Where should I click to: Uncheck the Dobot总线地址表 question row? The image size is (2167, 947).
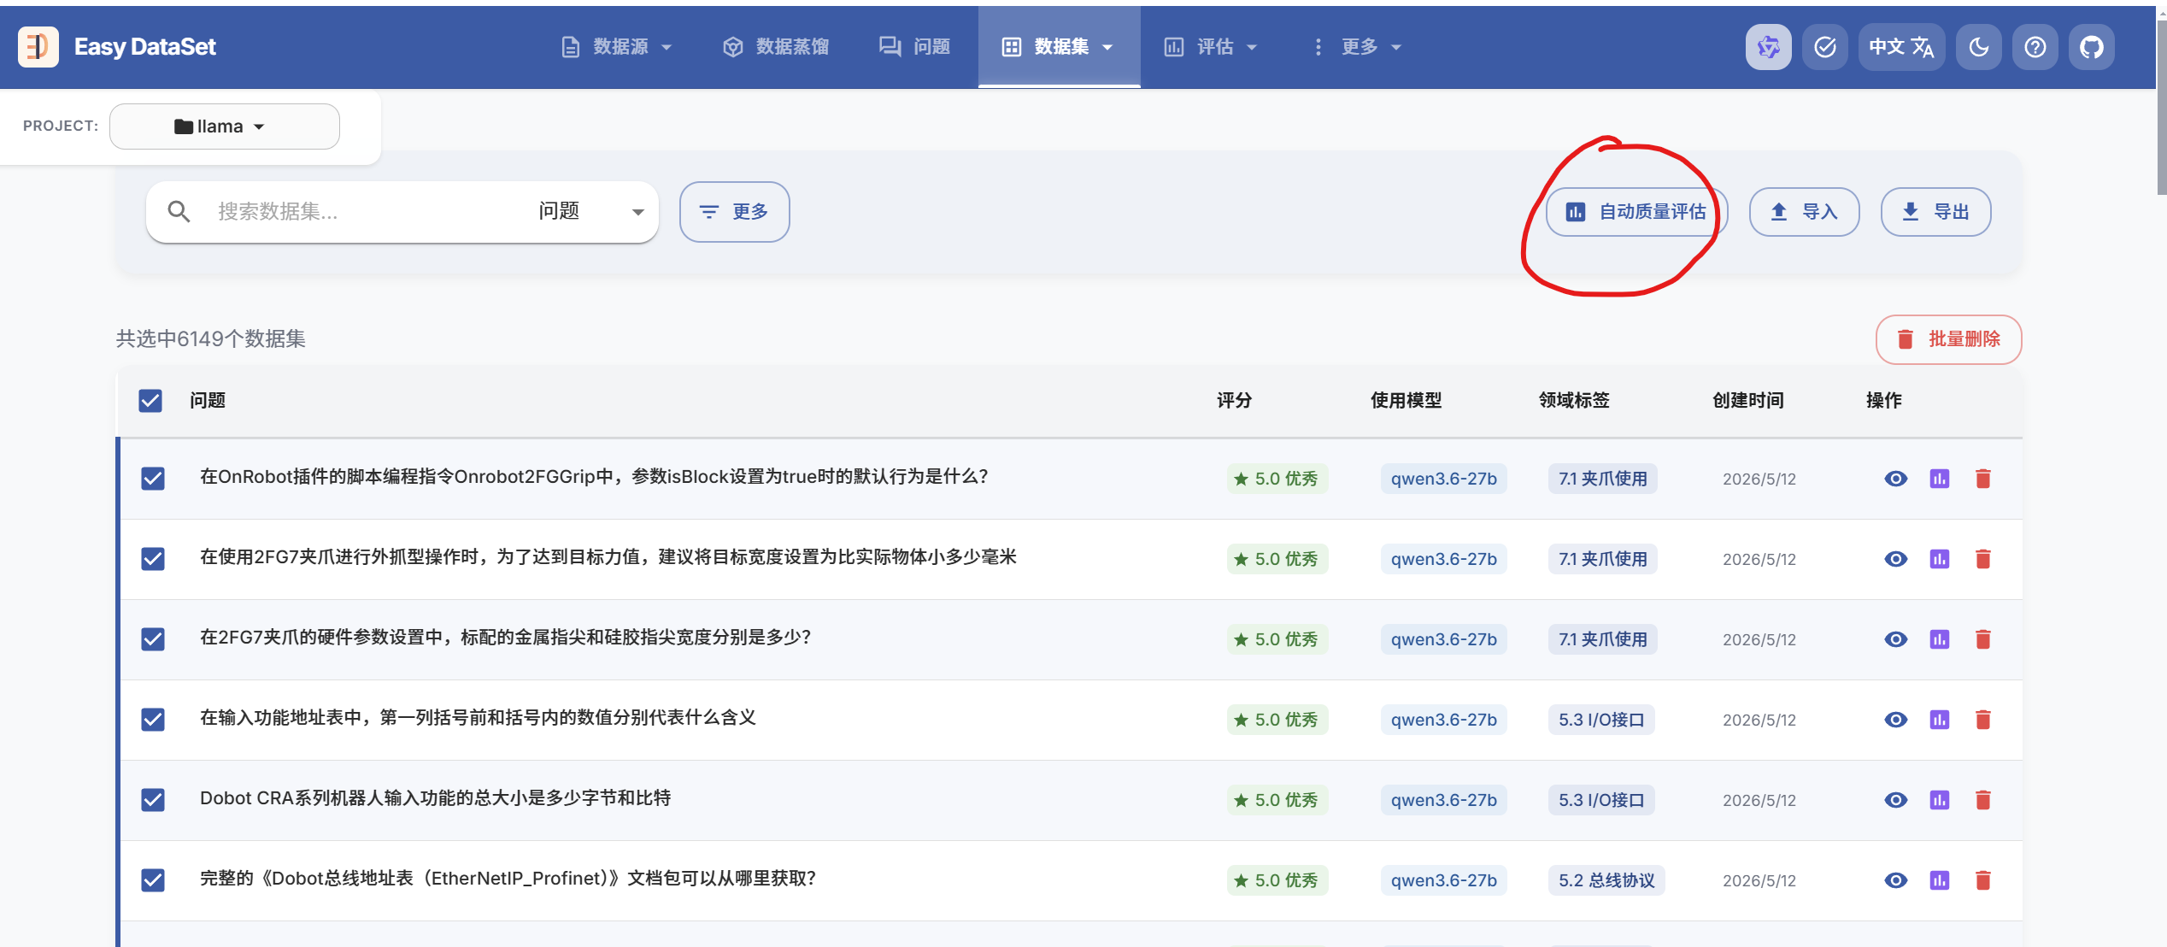tap(153, 879)
